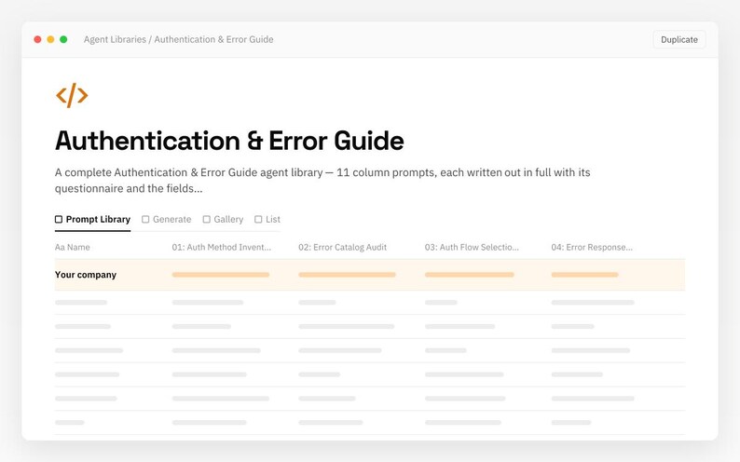The image size is (740, 462).
Task: Switch to the Gallery view
Action: click(x=224, y=219)
